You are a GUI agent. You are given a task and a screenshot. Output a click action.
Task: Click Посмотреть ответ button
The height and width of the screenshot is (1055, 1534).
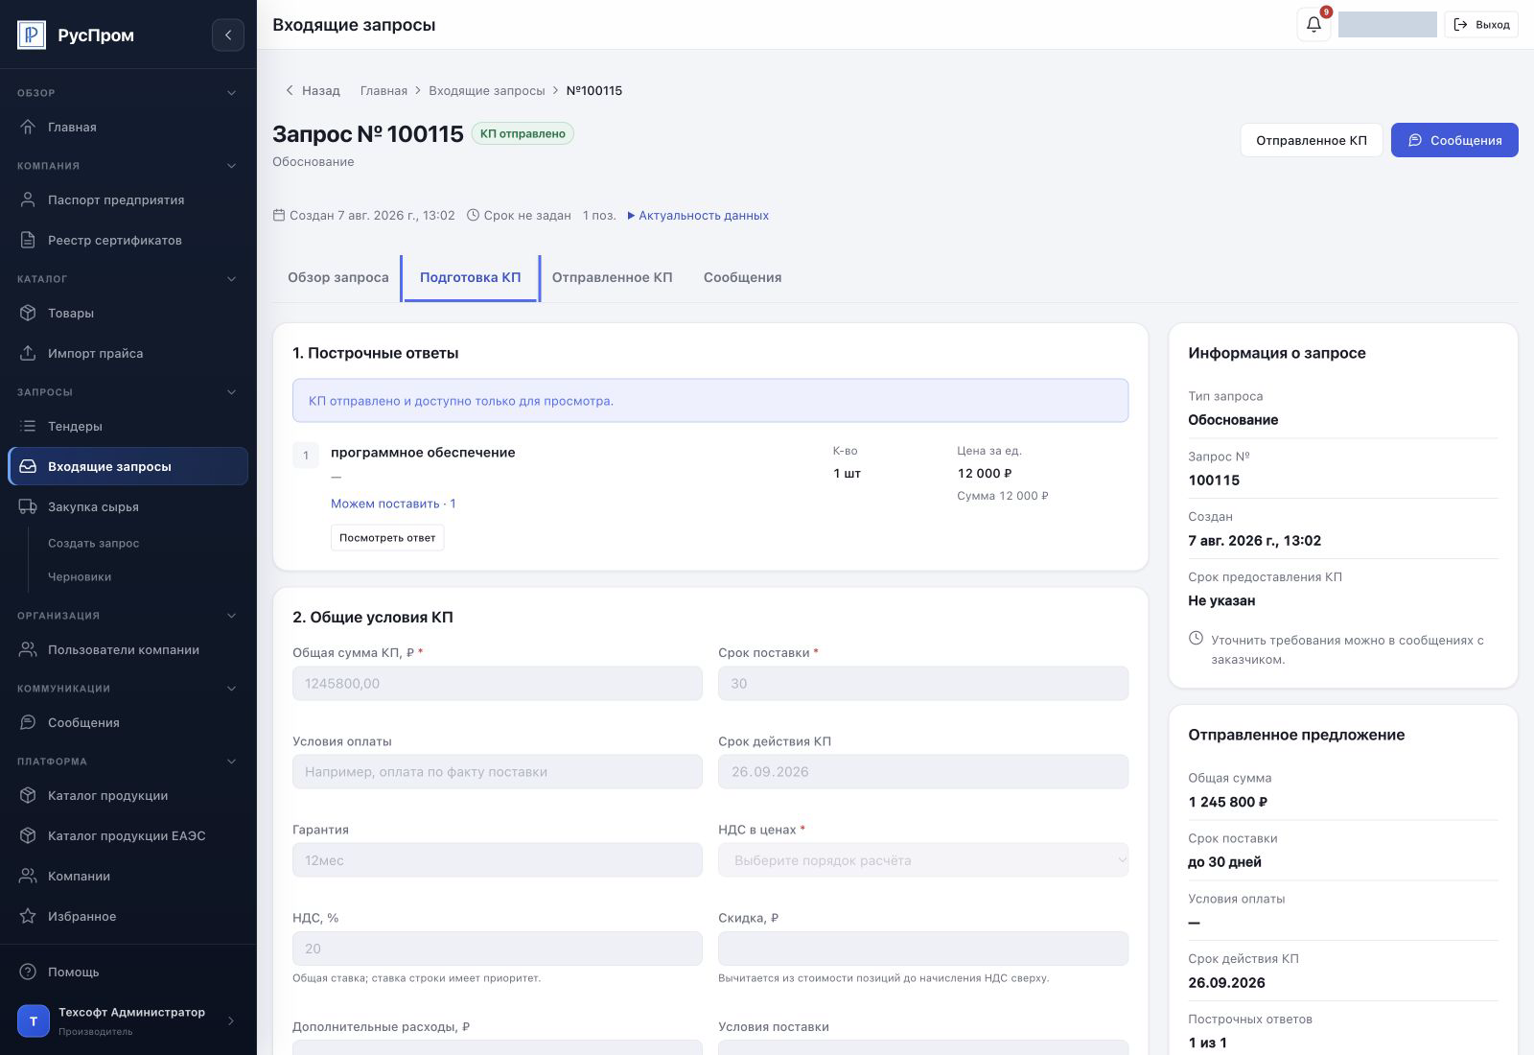point(387,538)
